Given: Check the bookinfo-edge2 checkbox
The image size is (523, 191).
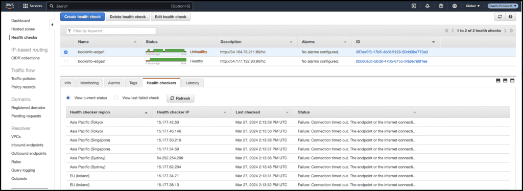Looking at the screenshot, I should (66, 61).
